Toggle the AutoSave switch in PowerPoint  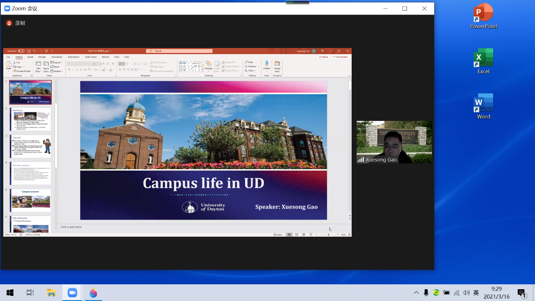coord(21,51)
